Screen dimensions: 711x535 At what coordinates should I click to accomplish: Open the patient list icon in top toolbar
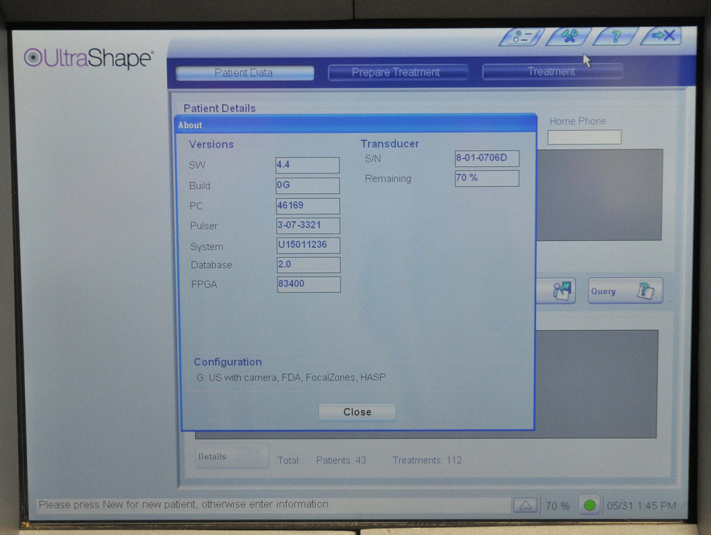pyautogui.click(x=521, y=37)
